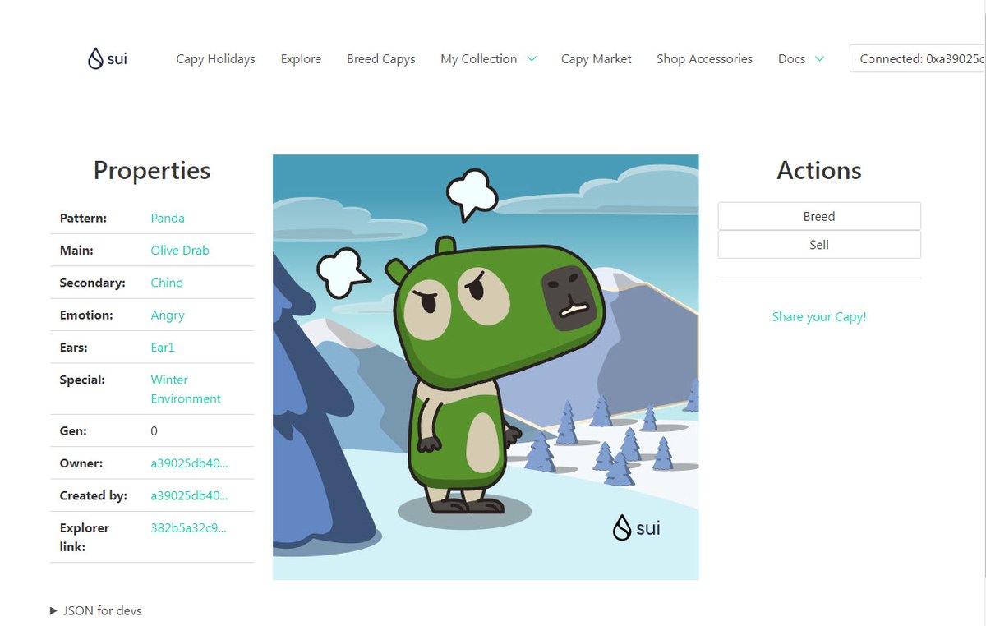986x626 pixels.
Task: Open the Share your Capy link
Action: click(x=819, y=316)
